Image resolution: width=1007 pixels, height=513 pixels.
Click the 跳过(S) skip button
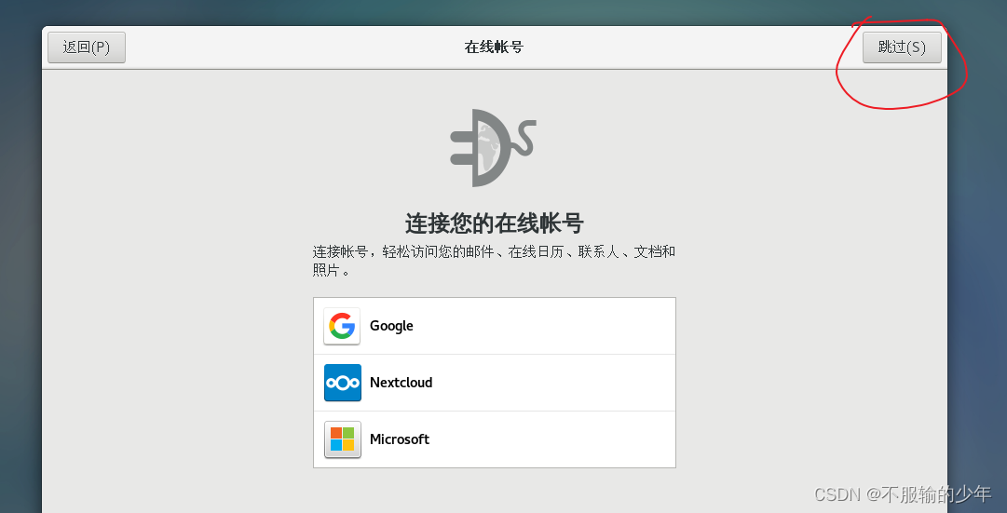tap(902, 47)
